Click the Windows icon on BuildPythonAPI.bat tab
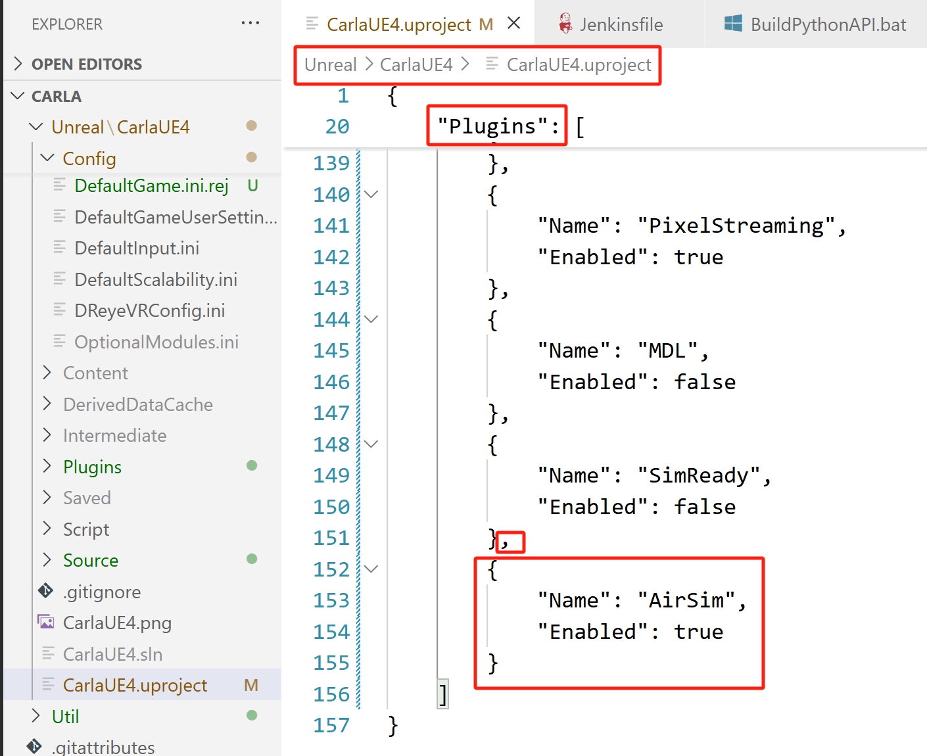 tap(733, 24)
